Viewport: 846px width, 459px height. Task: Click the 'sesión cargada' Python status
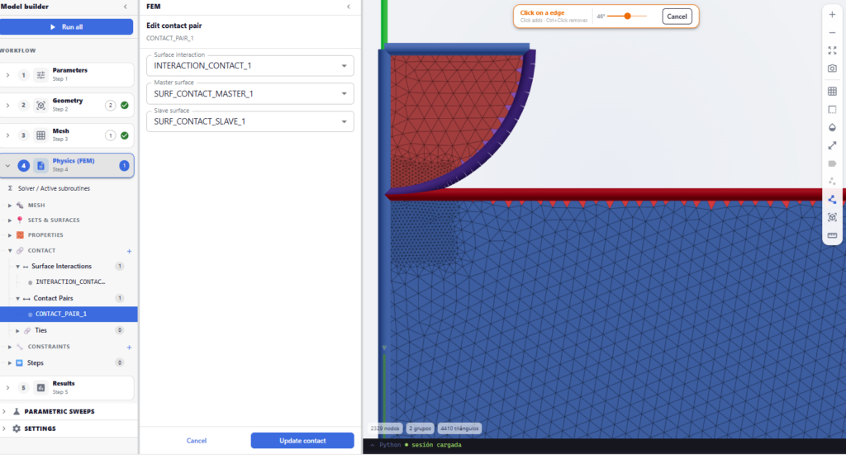coord(436,445)
